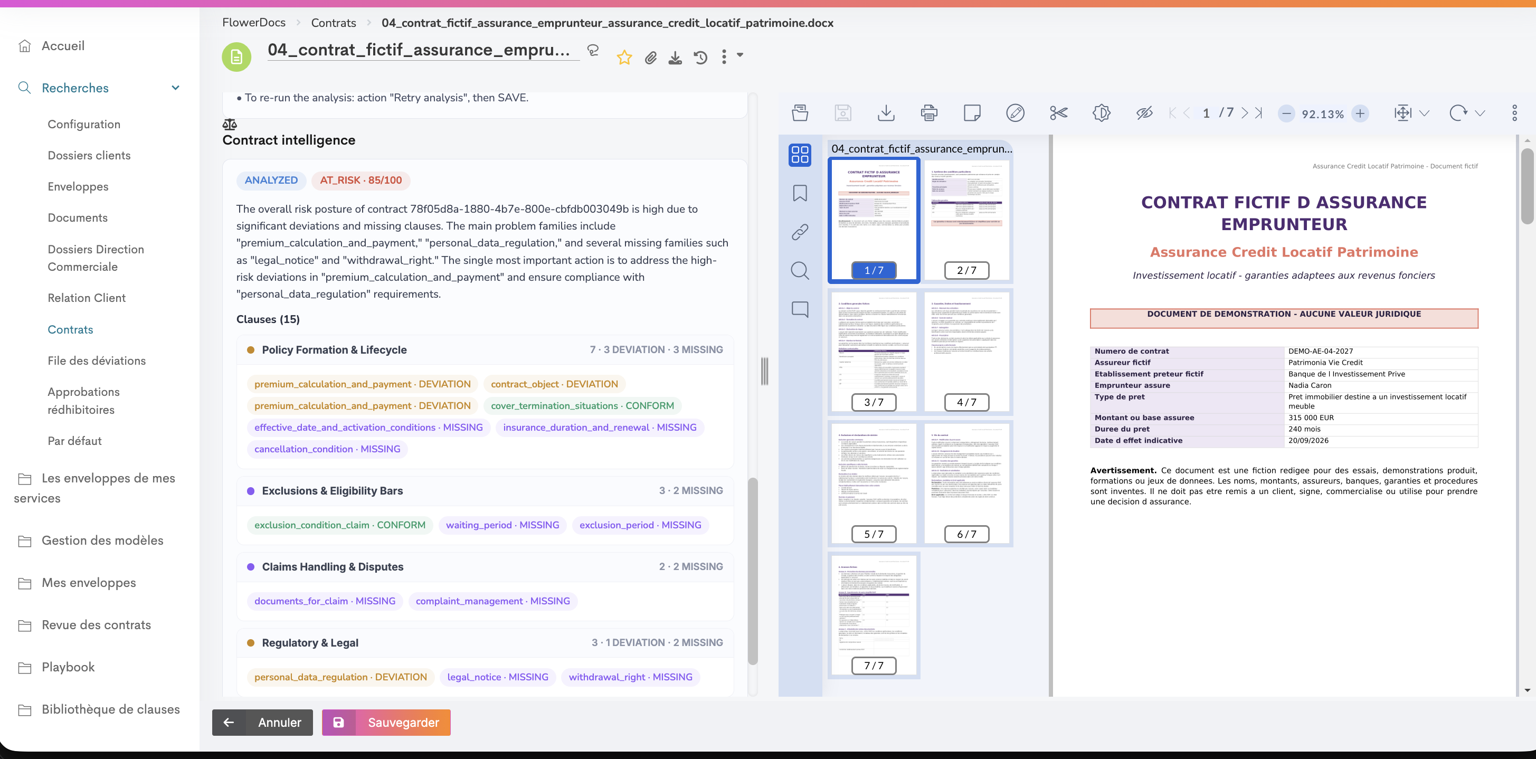Expand Exclusions & Eligibility Bars group
This screenshot has height=759, width=1536.
[485, 491]
